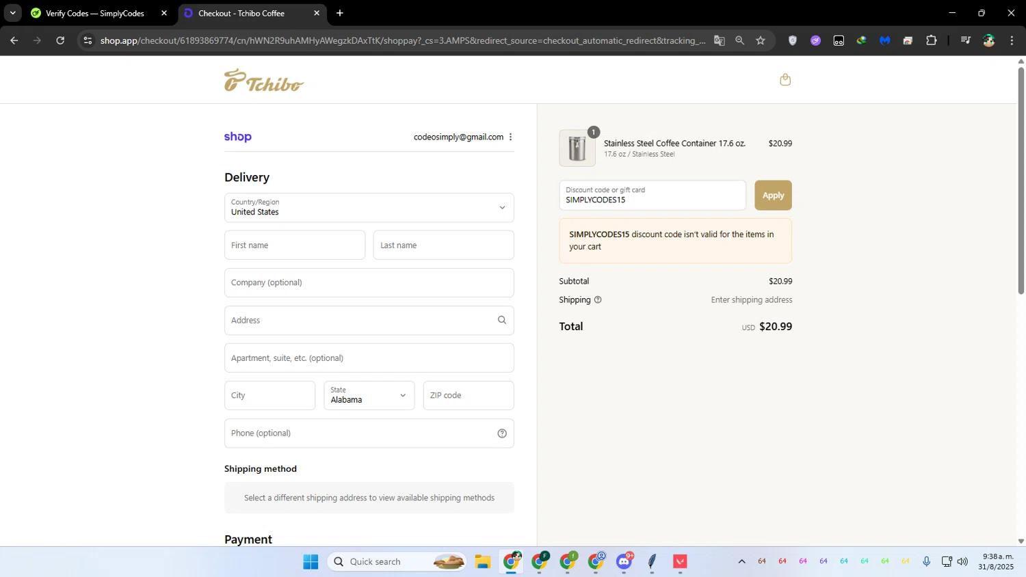Open the Extensions puzzle piece menu
Screen dimensions: 1026x577
[x=931, y=40]
